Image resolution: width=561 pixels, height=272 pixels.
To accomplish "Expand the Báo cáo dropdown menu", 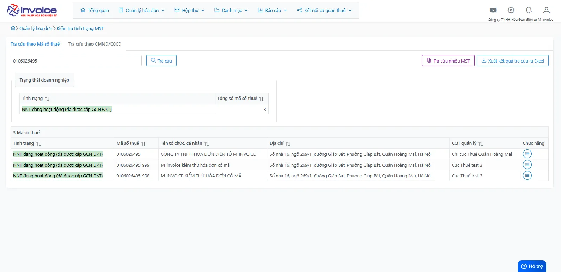I will point(273,10).
